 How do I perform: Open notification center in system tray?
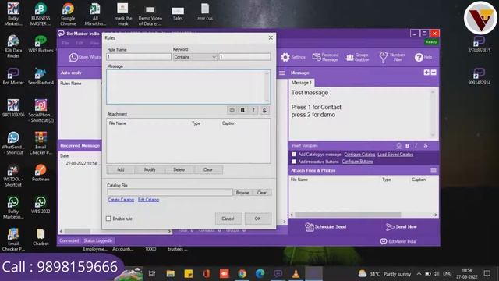[x=487, y=273]
